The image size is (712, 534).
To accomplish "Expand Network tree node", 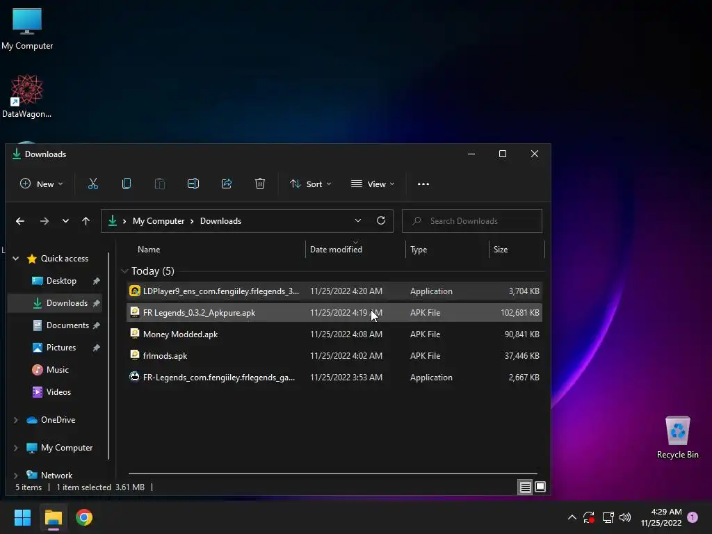I will tap(16, 476).
